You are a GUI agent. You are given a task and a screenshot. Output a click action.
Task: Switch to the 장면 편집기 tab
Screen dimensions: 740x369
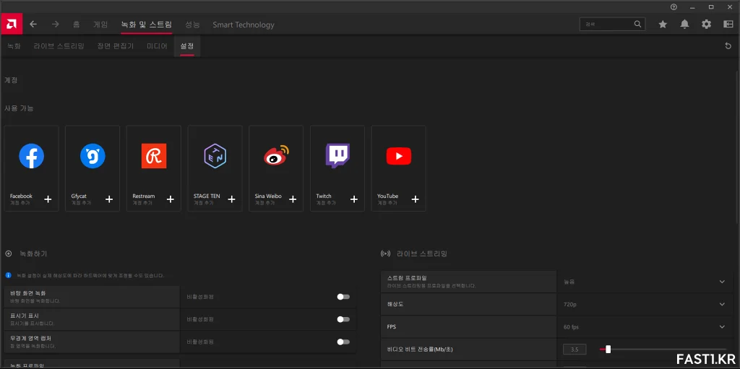click(116, 45)
